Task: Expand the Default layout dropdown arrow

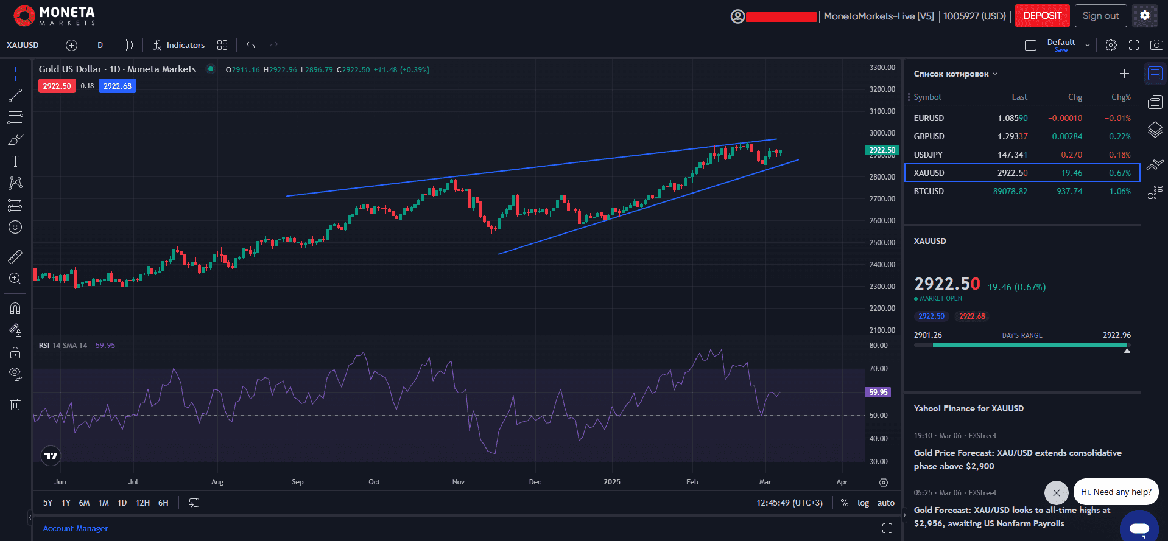Action: pyautogui.click(x=1088, y=45)
